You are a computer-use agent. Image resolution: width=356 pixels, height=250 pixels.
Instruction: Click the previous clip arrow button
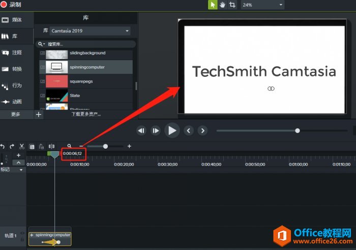189,131
